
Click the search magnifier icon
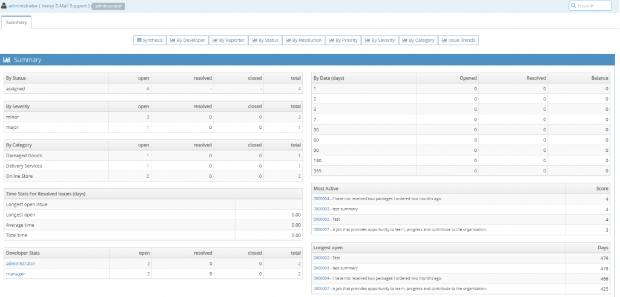[x=574, y=6]
